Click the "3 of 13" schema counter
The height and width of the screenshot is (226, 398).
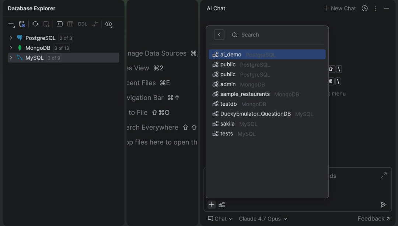pyautogui.click(x=62, y=48)
